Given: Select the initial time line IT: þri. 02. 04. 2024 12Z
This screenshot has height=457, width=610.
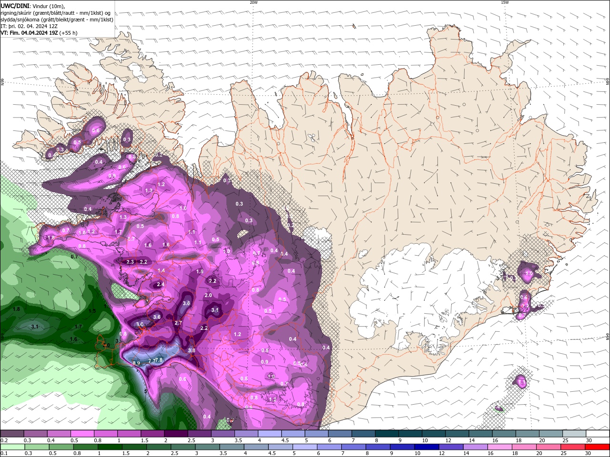Looking at the screenshot, I should pyautogui.click(x=29, y=26).
